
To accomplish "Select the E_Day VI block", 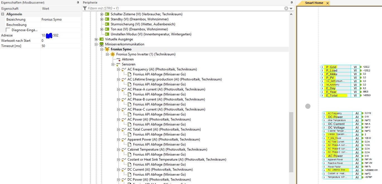I will [x=340, y=88].
